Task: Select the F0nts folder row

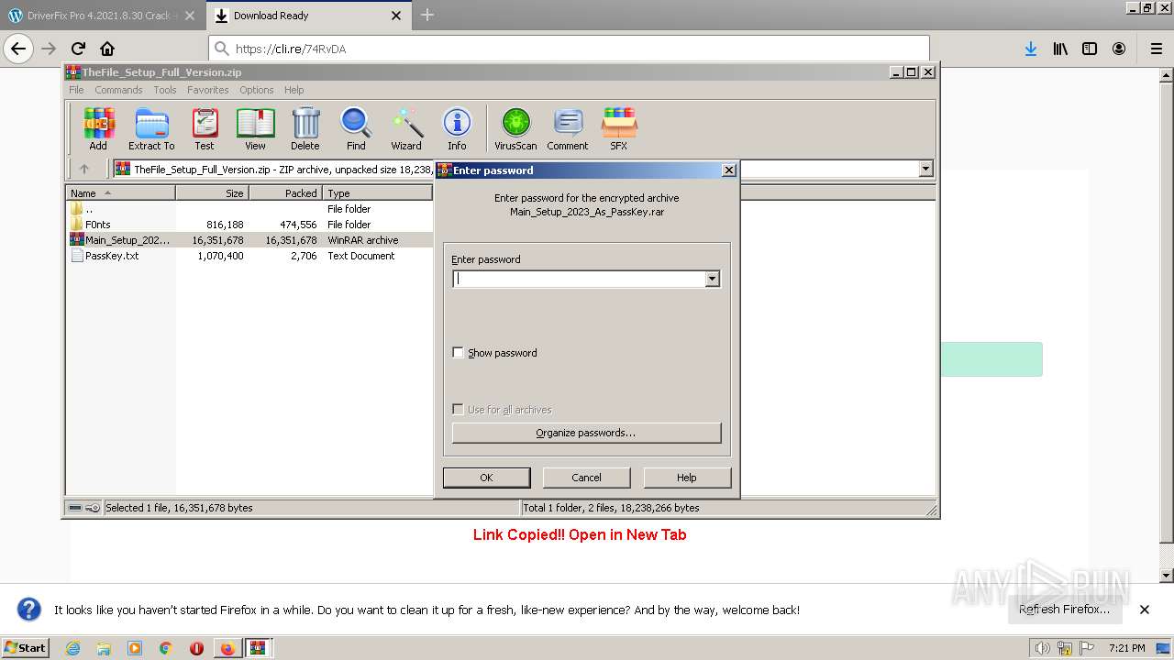Action: (249, 225)
